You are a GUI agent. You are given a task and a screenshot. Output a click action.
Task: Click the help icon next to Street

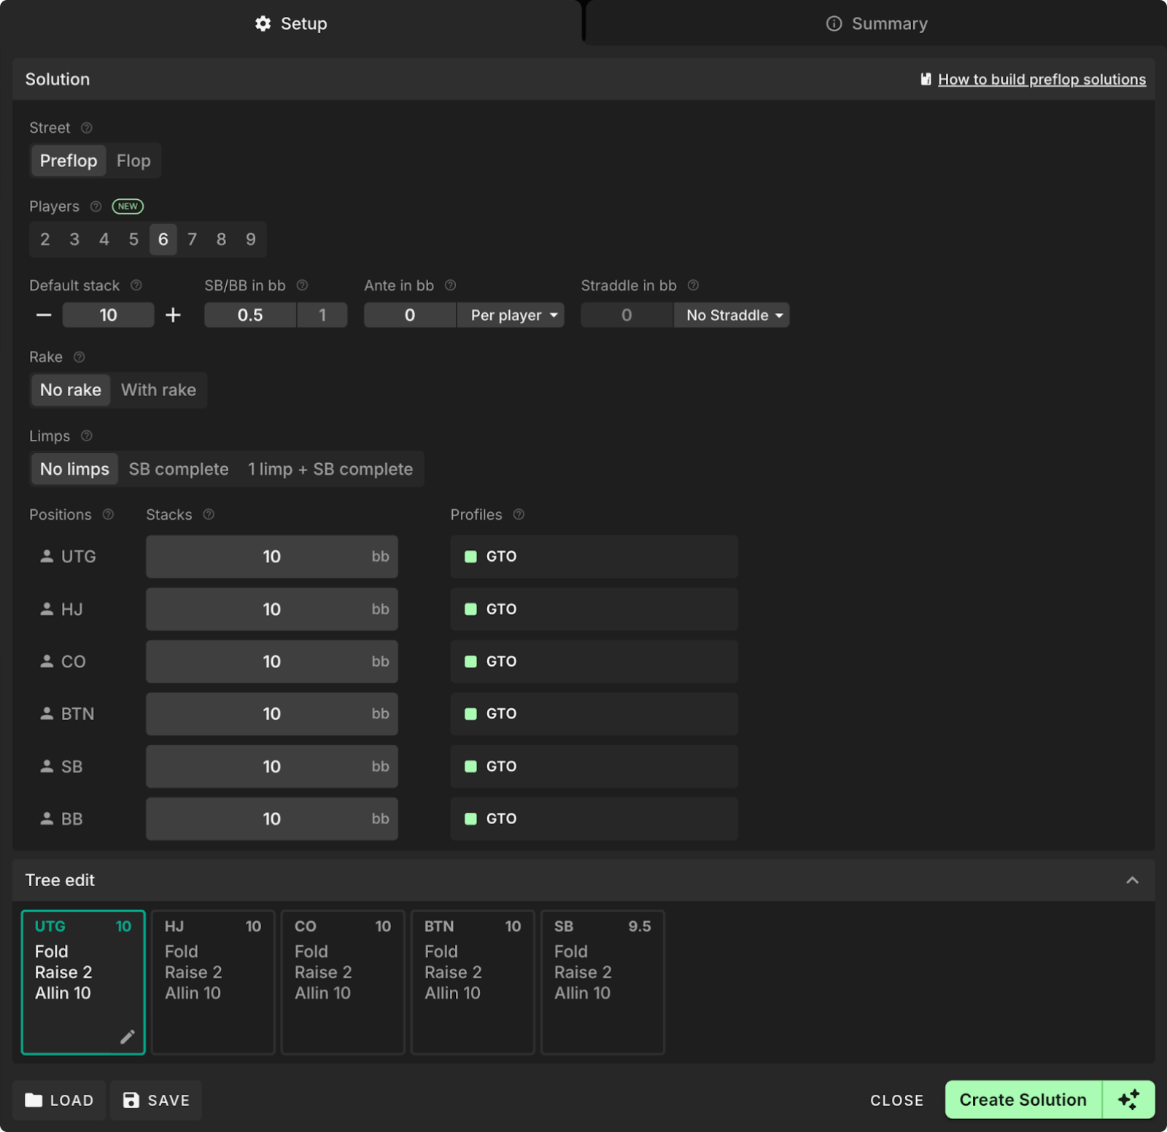[87, 128]
